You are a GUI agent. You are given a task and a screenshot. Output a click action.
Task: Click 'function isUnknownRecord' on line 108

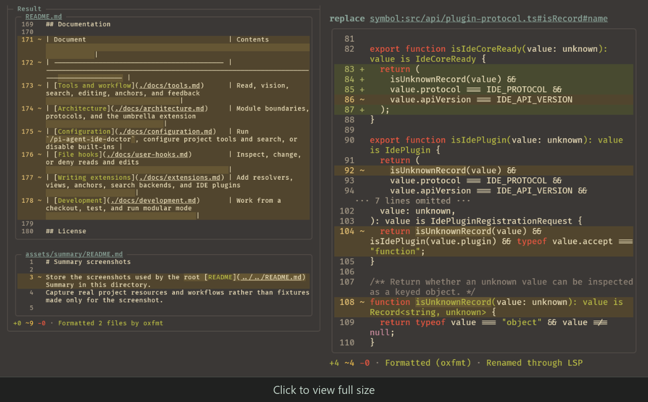pyautogui.click(x=430, y=302)
